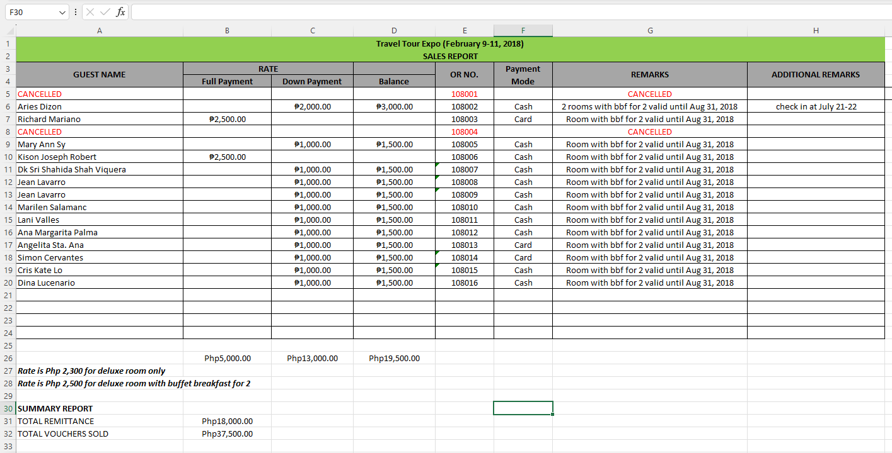This screenshot has width=892, height=453.
Task: Click the 'Balance' header cell
Action: pyautogui.click(x=394, y=81)
